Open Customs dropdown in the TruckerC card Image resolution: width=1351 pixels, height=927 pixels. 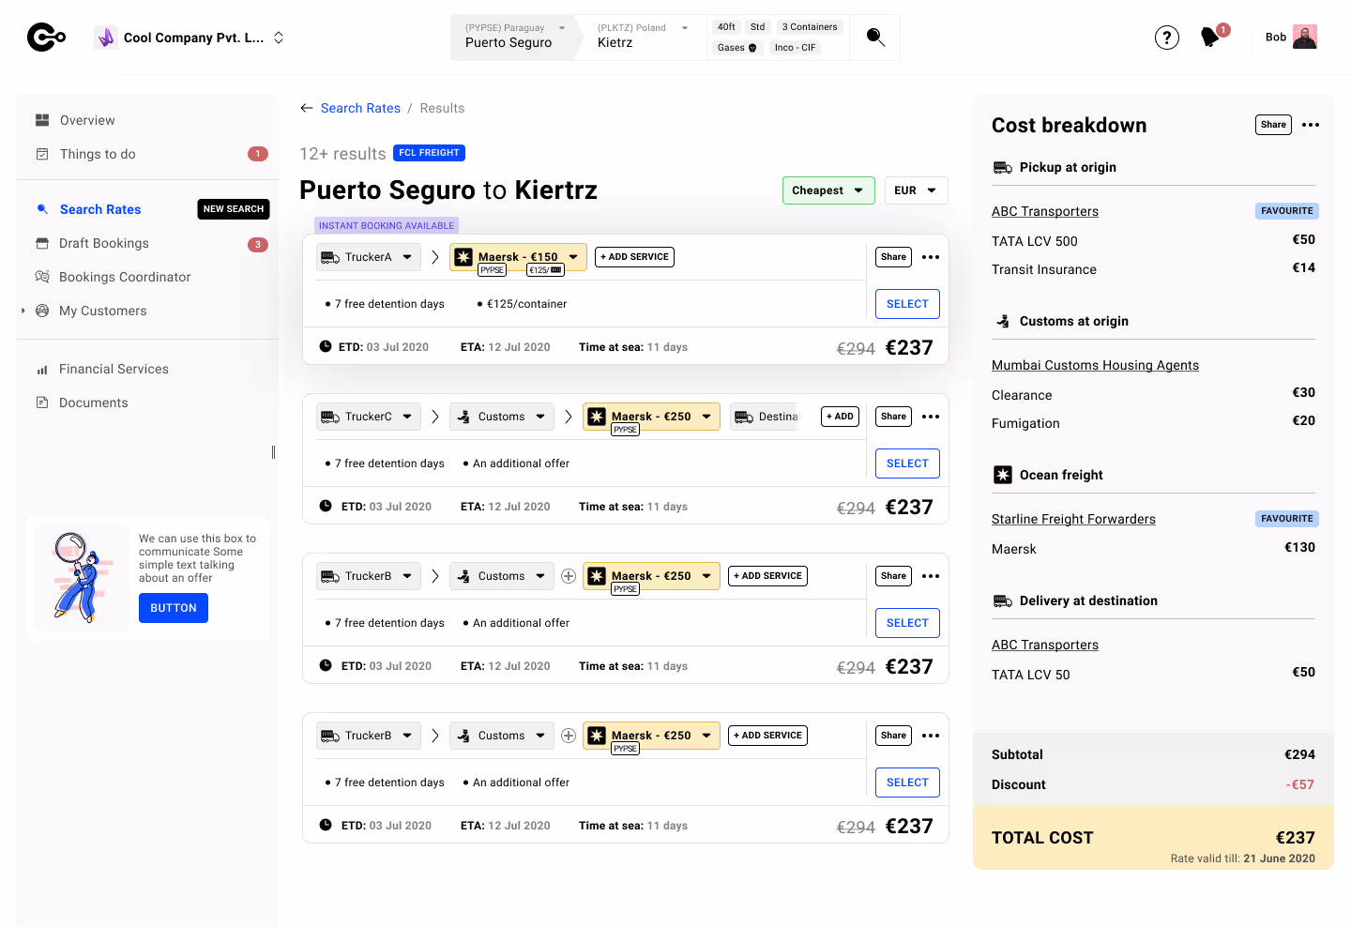click(x=501, y=417)
